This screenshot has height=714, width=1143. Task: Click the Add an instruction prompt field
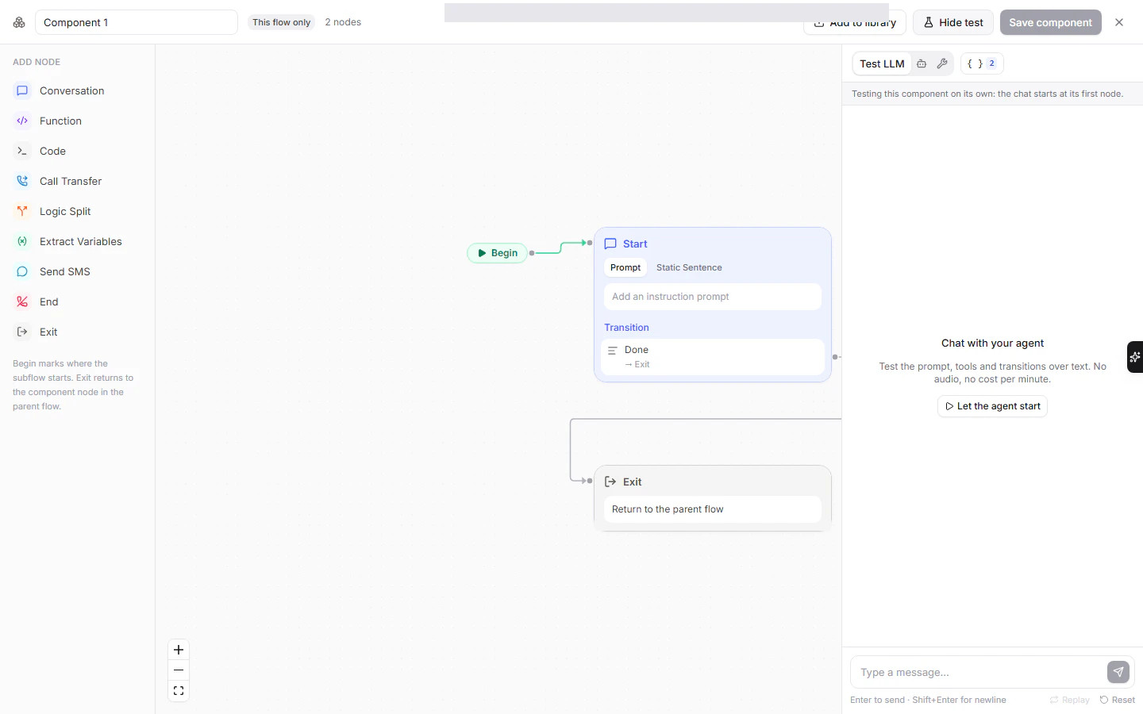(712, 297)
